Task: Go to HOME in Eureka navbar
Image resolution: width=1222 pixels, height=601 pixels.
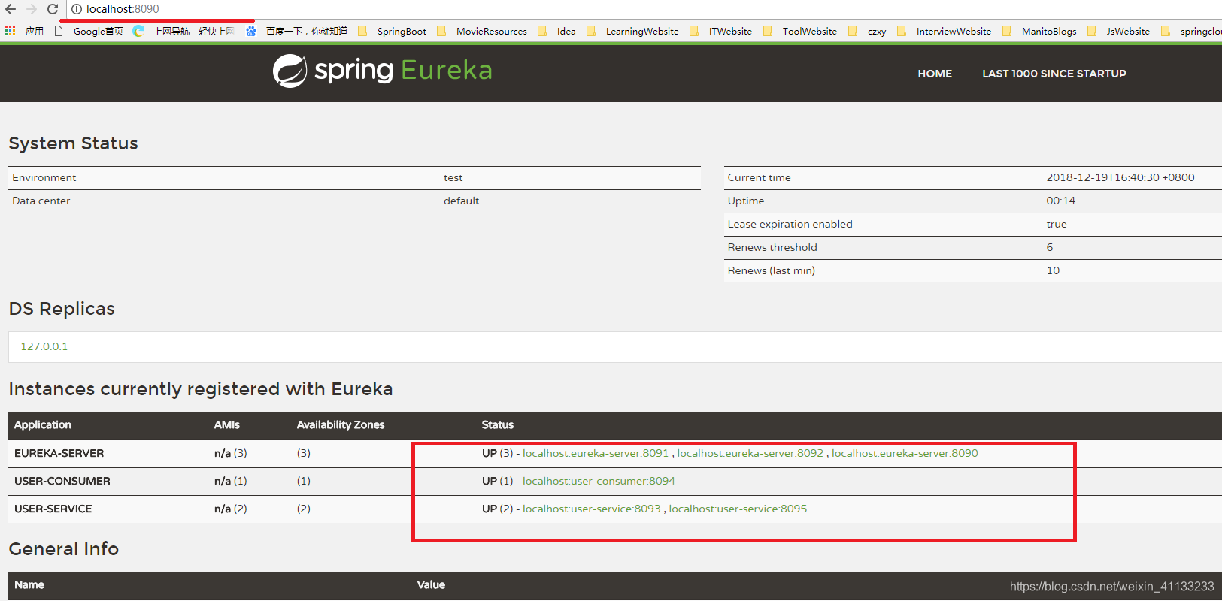Action: [x=935, y=74]
